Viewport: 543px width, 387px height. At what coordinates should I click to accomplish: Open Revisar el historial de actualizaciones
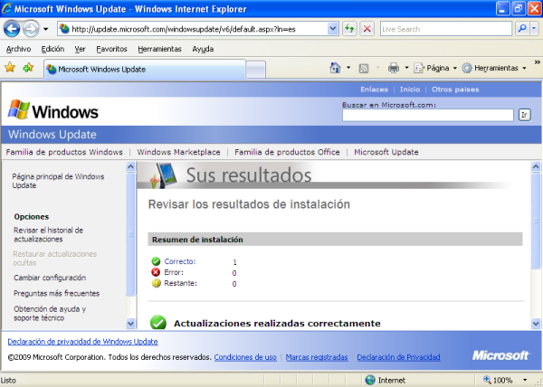pos(48,234)
